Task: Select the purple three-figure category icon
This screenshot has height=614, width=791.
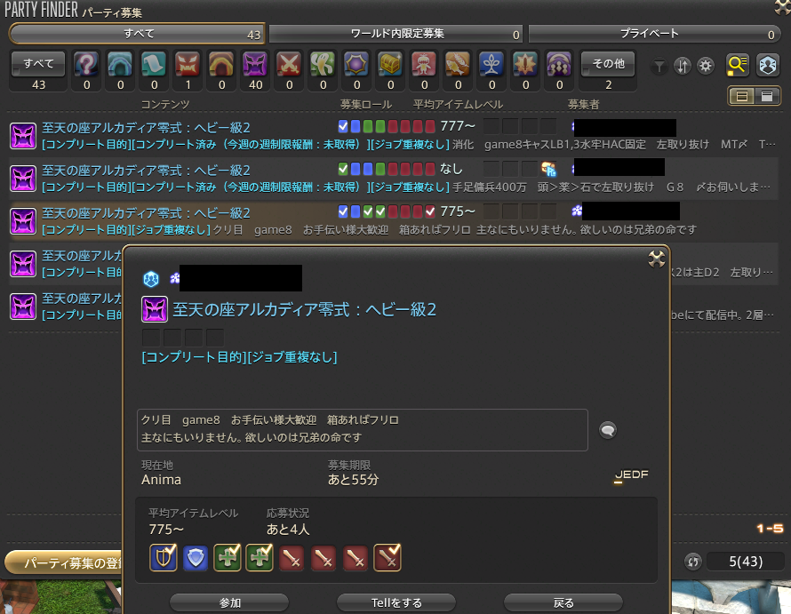Action: coord(559,64)
